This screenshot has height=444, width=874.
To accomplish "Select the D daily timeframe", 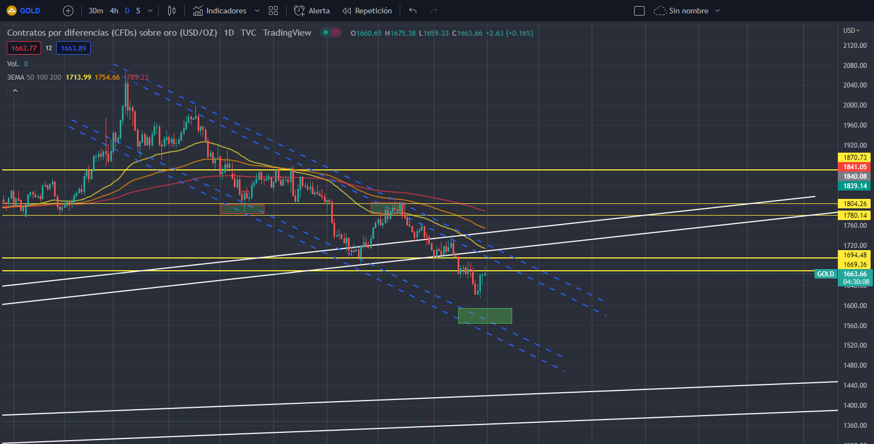I will point(127,11).
